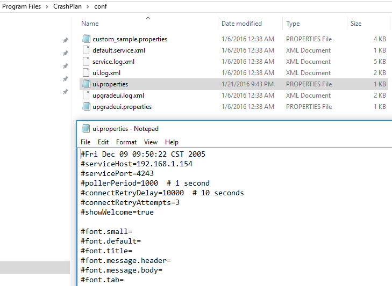The width and height of the screenshot is (392, 286).
Task: Place cursor on #font.default= line
Action: 111,241
